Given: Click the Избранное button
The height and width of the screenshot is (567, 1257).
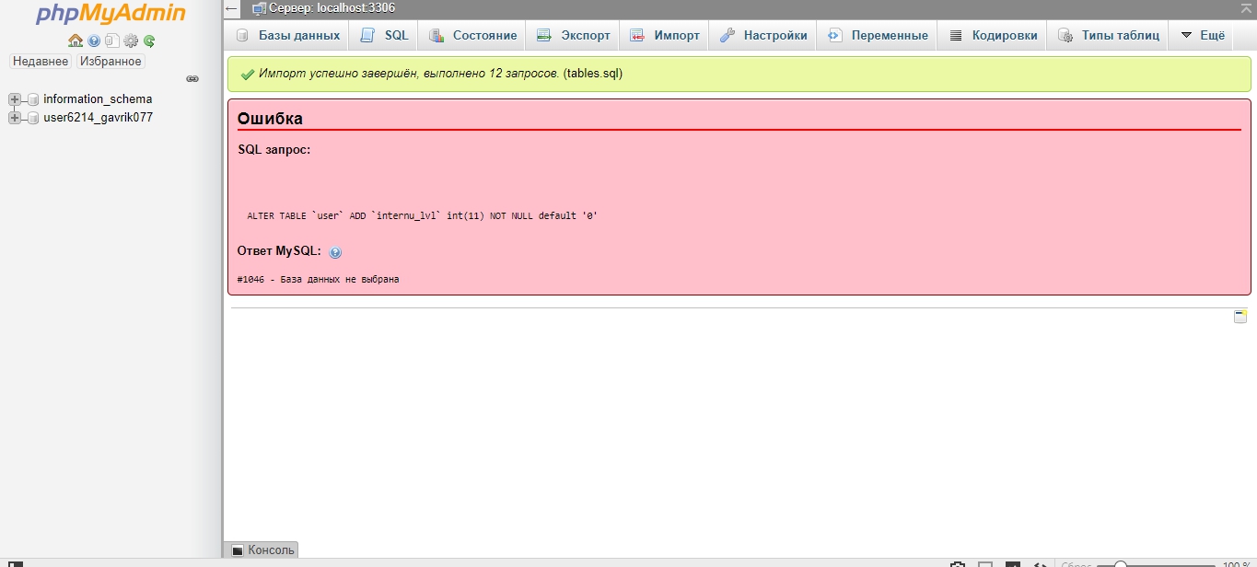Looking at the screenshot, I should (111, 61).
